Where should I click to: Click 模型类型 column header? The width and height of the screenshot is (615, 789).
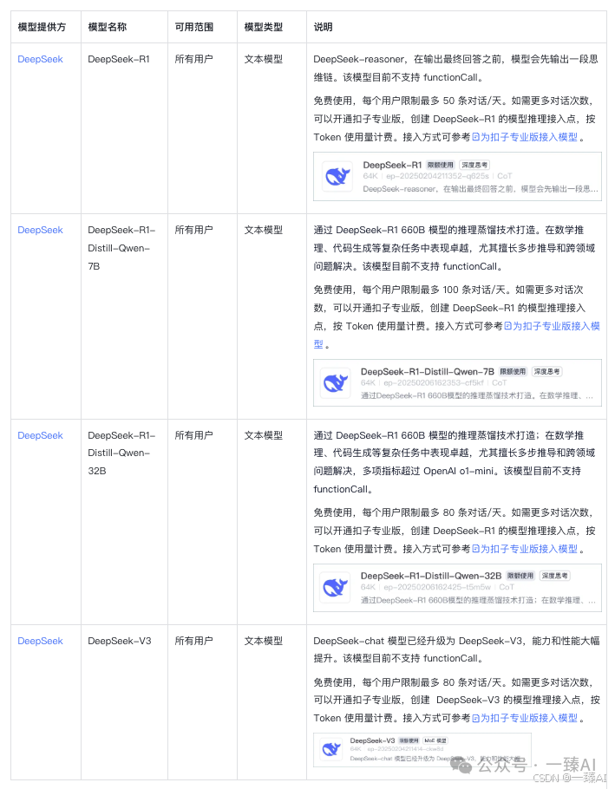(x=263, y=27)
